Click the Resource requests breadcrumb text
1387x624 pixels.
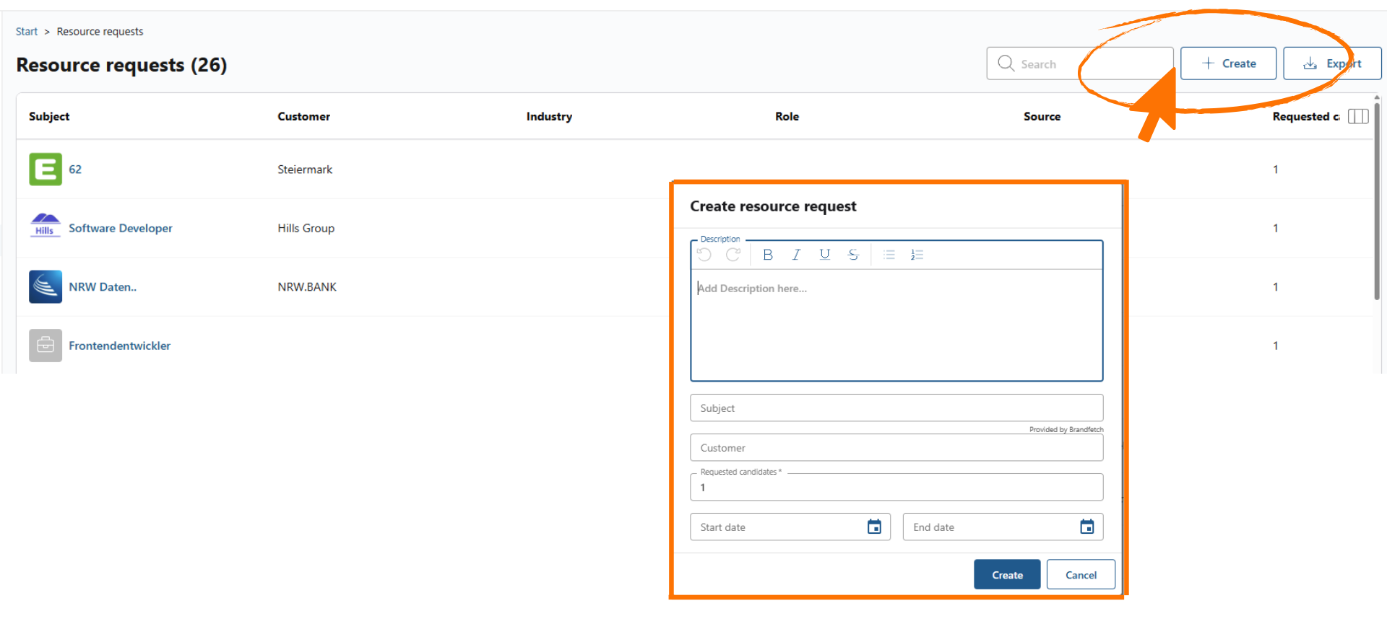[100, 32]
